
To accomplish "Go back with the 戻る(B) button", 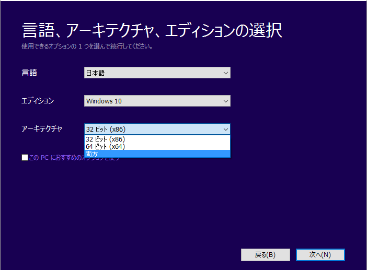I will point(266,254).
